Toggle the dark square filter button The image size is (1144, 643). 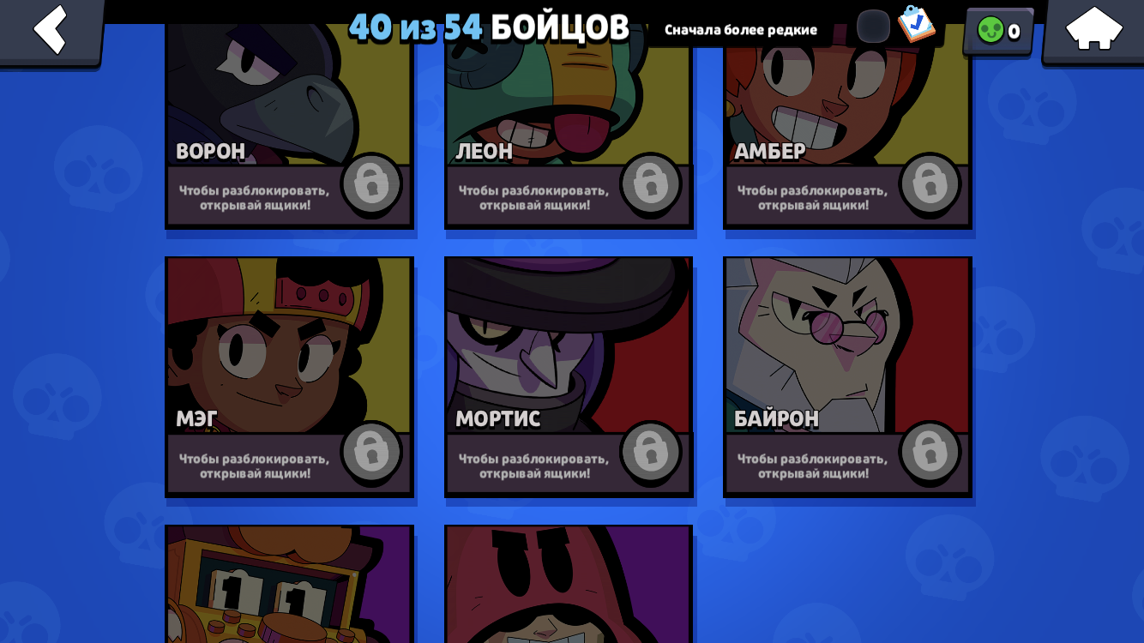point(873,27)
